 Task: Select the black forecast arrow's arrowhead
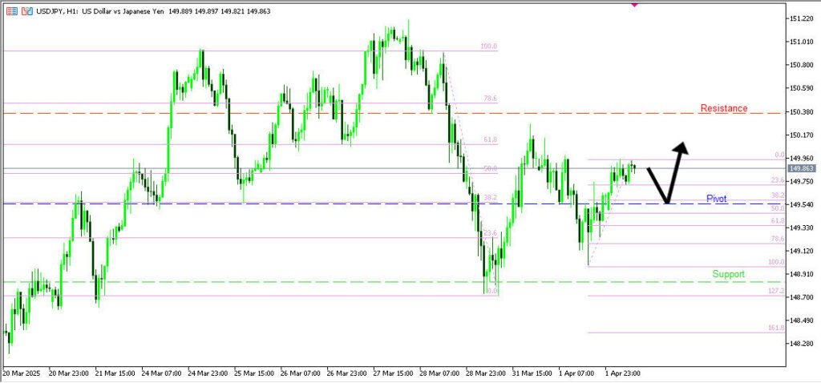pos(682,147)
